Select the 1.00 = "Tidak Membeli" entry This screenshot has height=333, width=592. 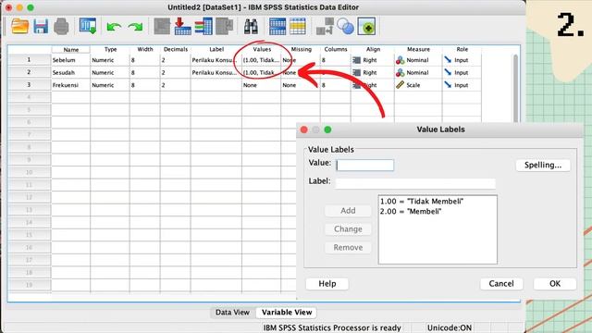pos(422,202)
